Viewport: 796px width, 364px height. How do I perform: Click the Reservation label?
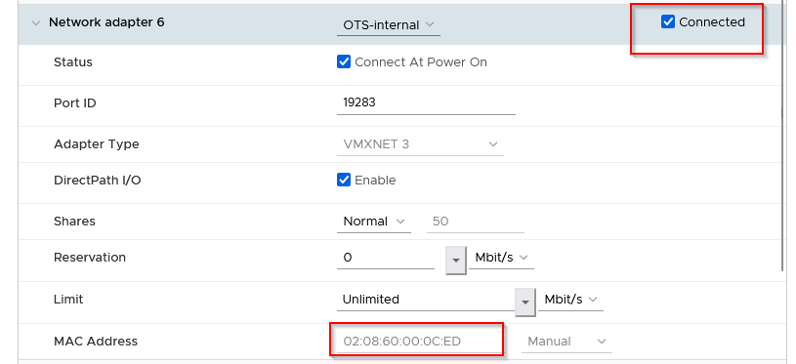coord(90,257)
